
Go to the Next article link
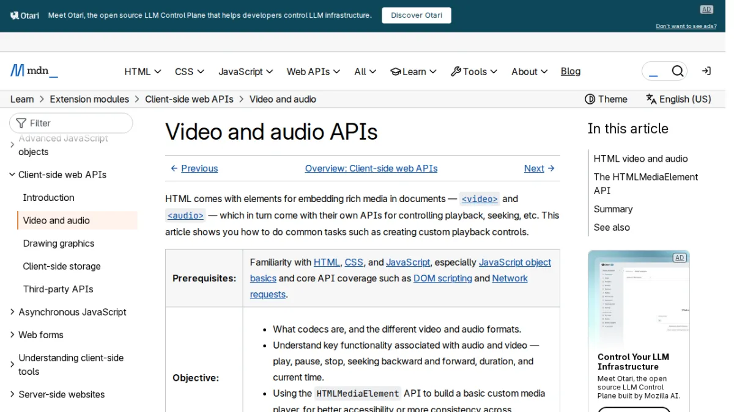(x=539, y=168)
